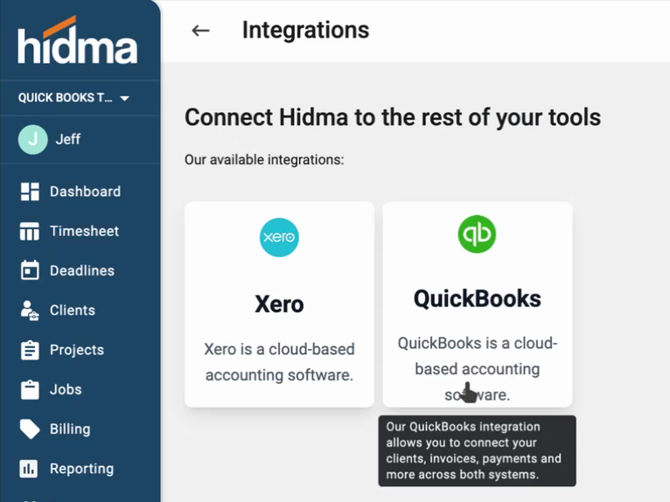Image resolution: width=670 pixels, height=502 pixels.
Task: Go to the Jobs page
Action: click(x=66, y=390)
